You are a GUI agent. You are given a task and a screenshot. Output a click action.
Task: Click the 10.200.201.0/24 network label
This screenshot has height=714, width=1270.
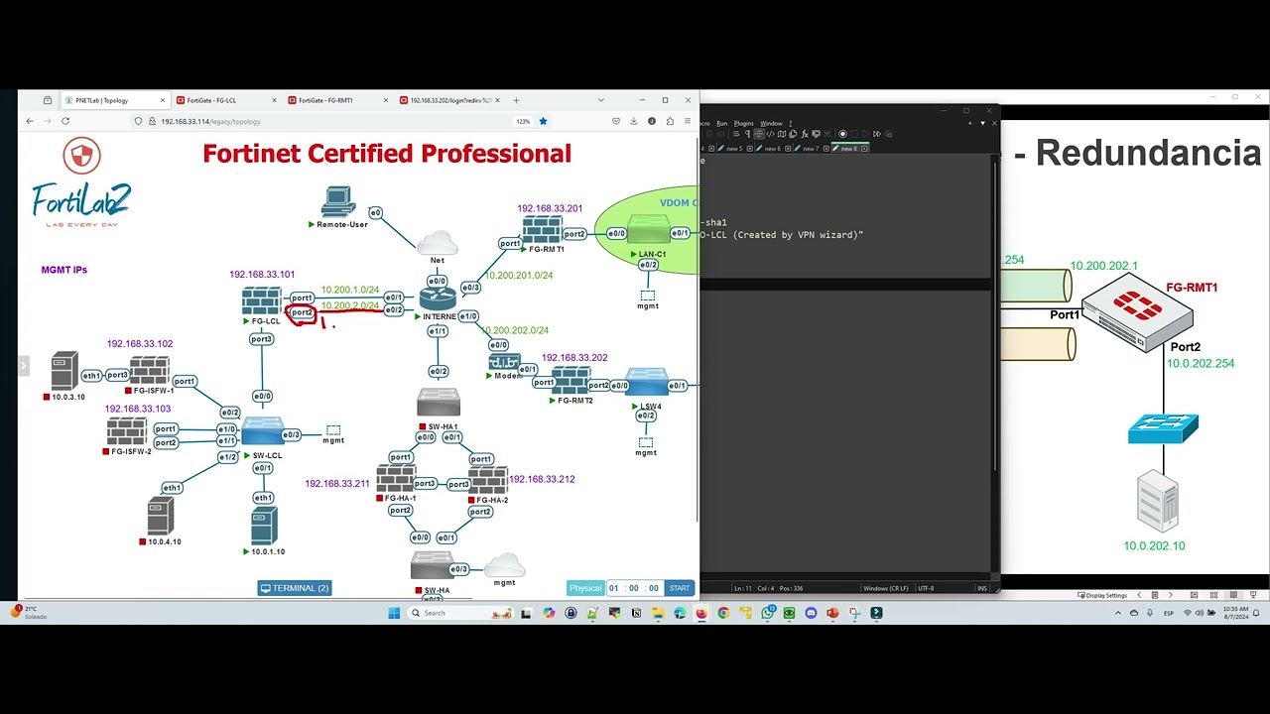(519, 276)
